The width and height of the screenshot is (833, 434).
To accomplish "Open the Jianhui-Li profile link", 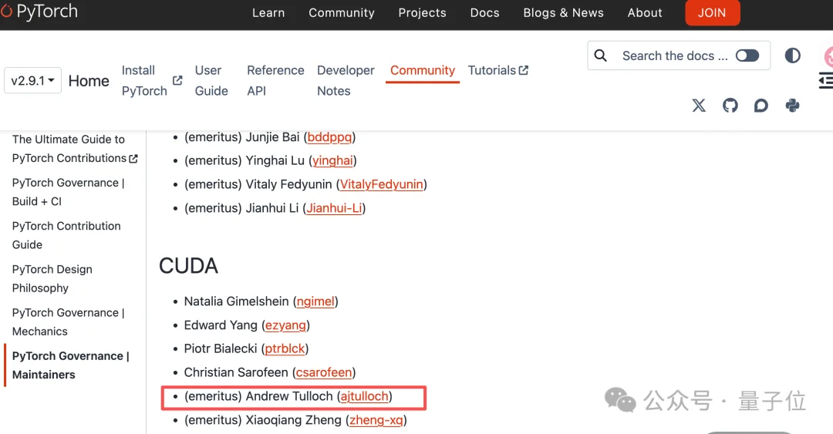I will click(334, 207).
